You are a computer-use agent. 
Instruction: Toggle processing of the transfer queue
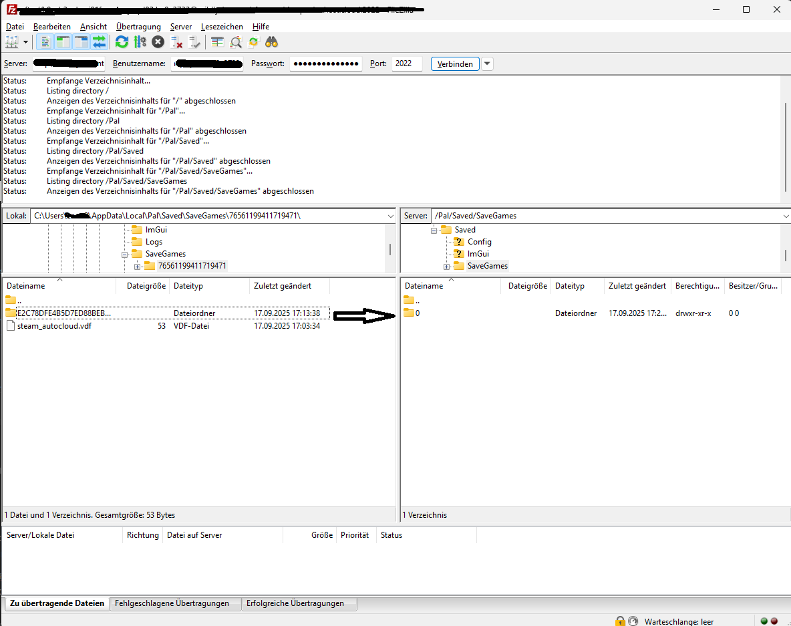tap(140, 42)
